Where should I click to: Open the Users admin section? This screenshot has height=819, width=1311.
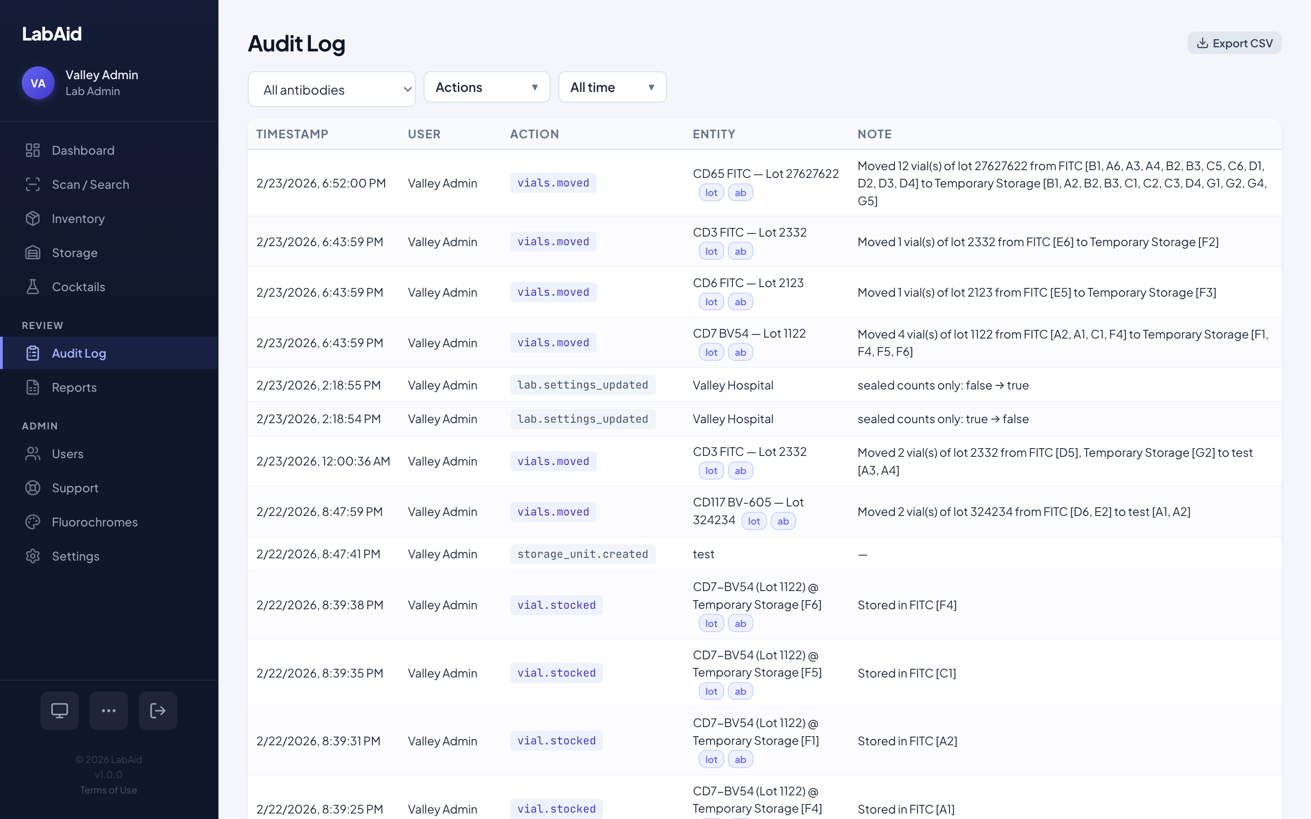67,453
